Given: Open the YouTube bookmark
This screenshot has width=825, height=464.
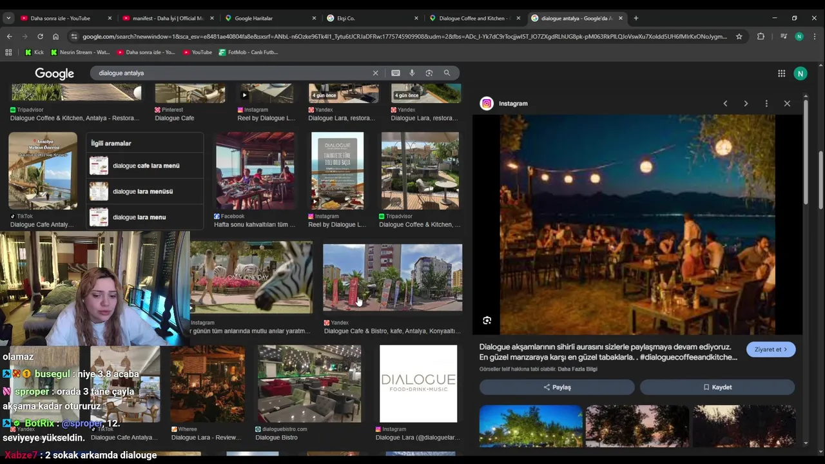Looking at the screenshot, I should coord(197,52).
